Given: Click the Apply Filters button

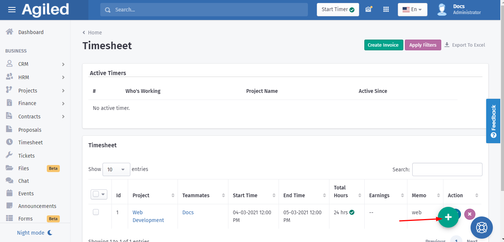Looking at the screenshot, I should coord(423,45).
